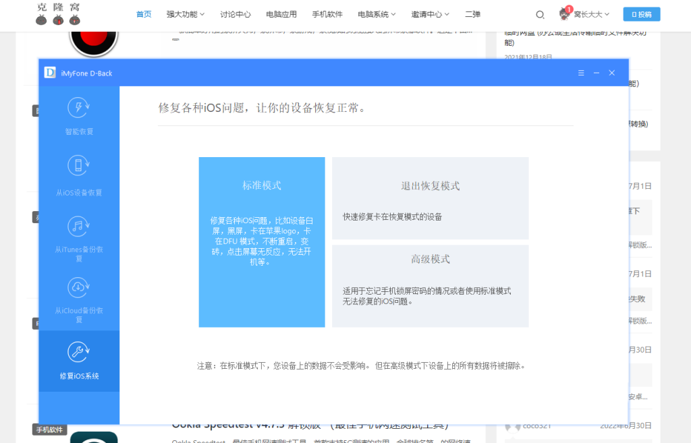Click the red record-button article thumbnail
This screenshot has width=691, height=443.
coord(93,44)
